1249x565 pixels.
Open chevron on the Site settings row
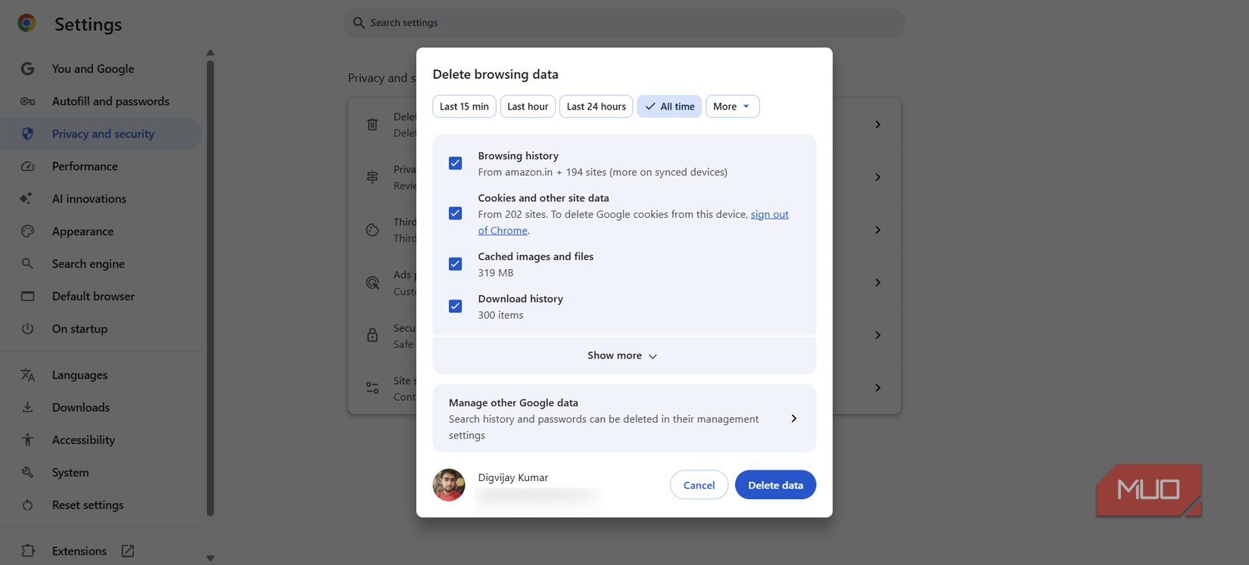tap(877, 388)
